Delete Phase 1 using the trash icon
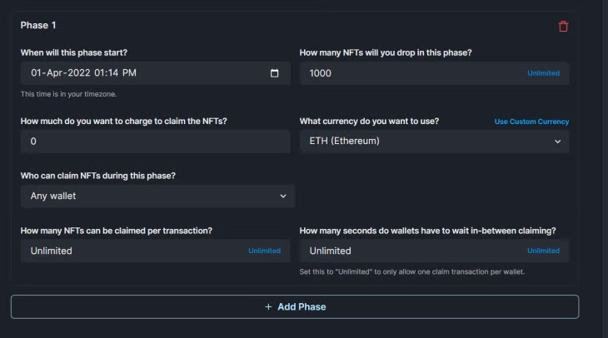608x338 pixels. click(563, 27)
